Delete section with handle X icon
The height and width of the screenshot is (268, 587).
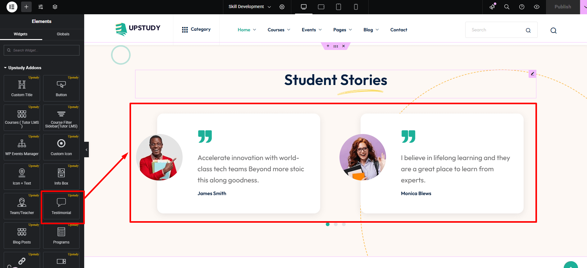[x=344, y=46]
